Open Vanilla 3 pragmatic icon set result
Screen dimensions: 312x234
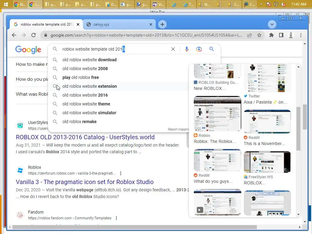pyautogui.click(x=85, y=182)
